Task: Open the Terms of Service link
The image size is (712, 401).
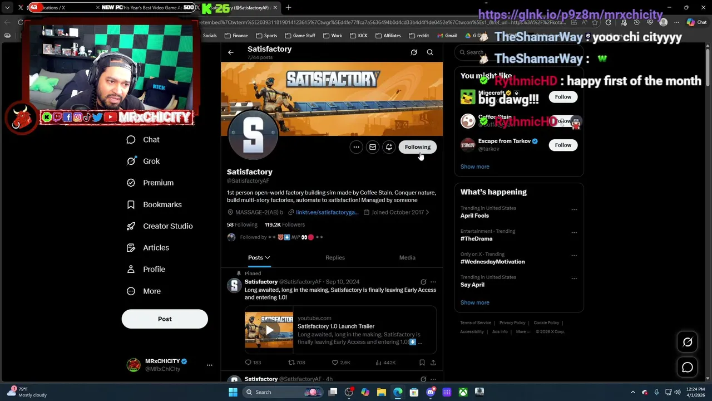Action: click(x=476, y=323)
